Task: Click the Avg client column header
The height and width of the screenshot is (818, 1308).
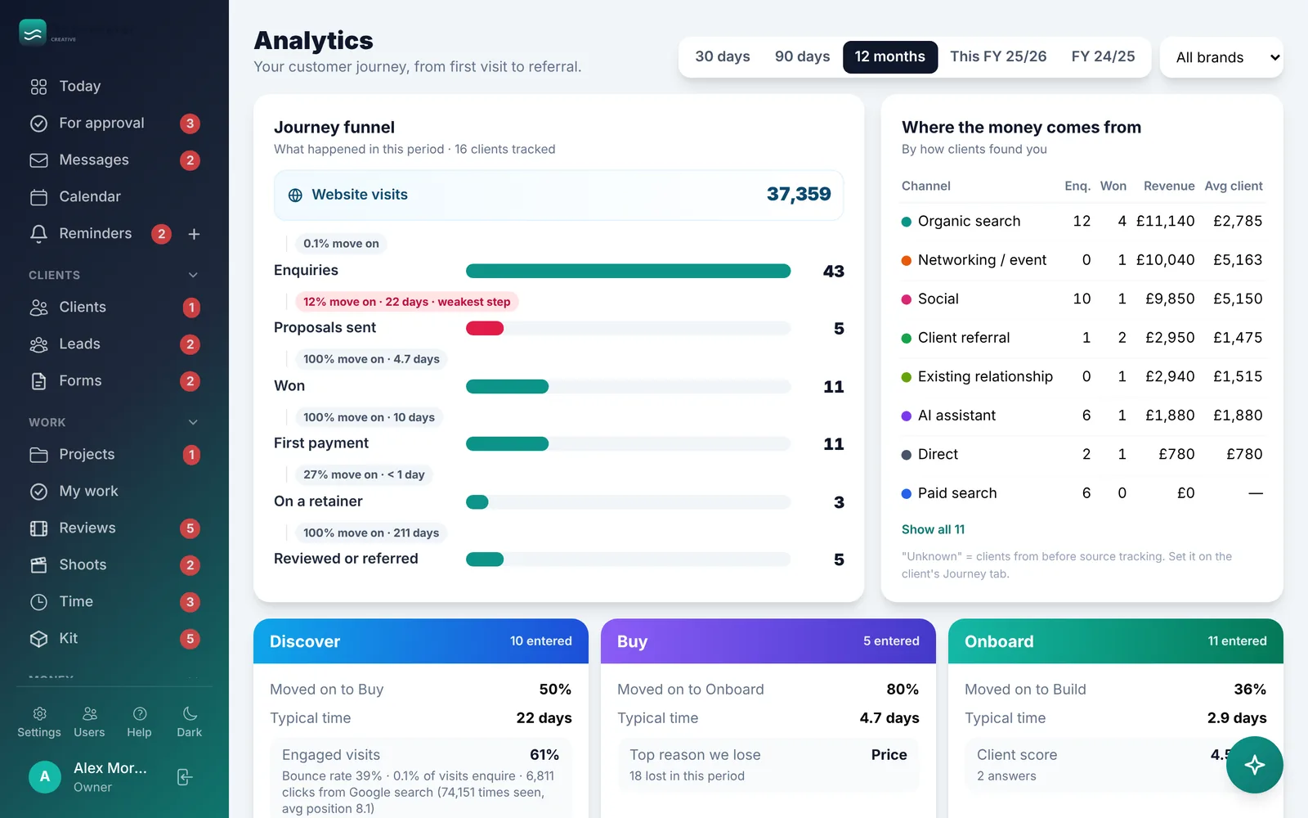Action: click(1234, 186)
